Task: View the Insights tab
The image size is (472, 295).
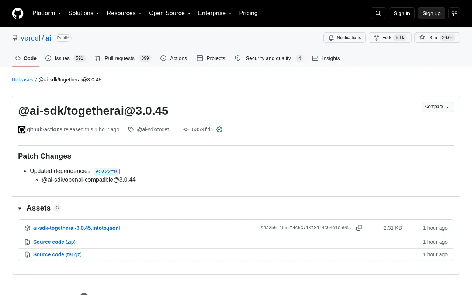Action: [326, 58]
